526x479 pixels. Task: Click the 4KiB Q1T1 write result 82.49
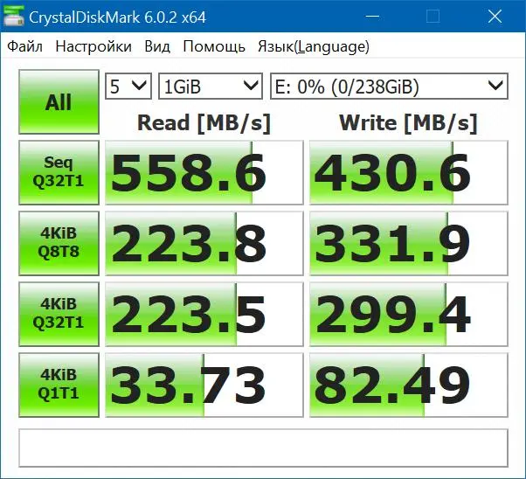(409, 385)
